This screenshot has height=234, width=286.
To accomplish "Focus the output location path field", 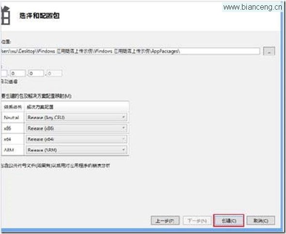I will point(130,51).
